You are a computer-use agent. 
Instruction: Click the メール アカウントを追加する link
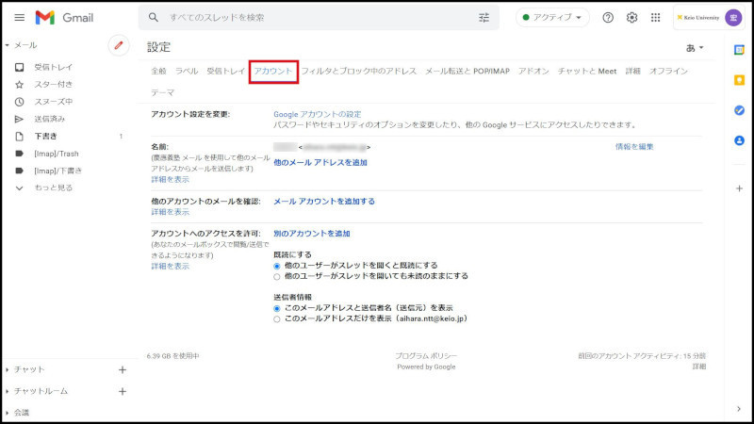coord(323,202)
